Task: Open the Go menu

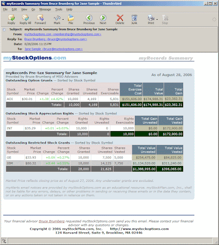Action: pyautogui.click(x=33, y=10)
